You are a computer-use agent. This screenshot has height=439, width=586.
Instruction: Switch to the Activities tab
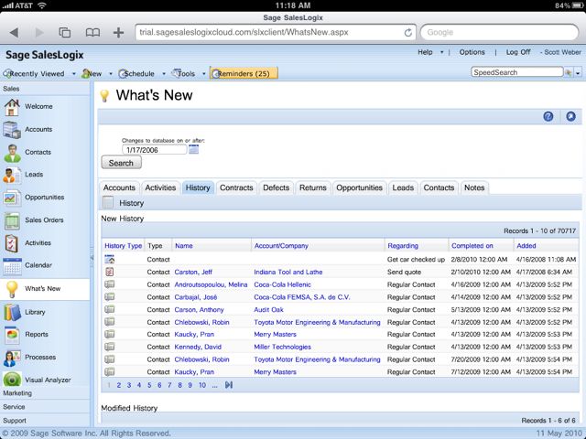(x=160, y=187)
